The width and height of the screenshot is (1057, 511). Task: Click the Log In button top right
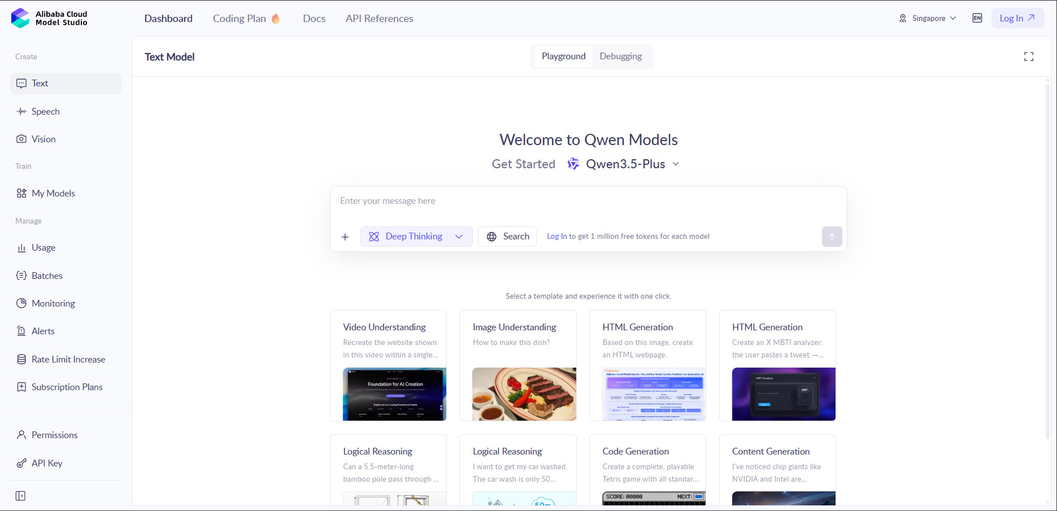tap(1017, 18)
